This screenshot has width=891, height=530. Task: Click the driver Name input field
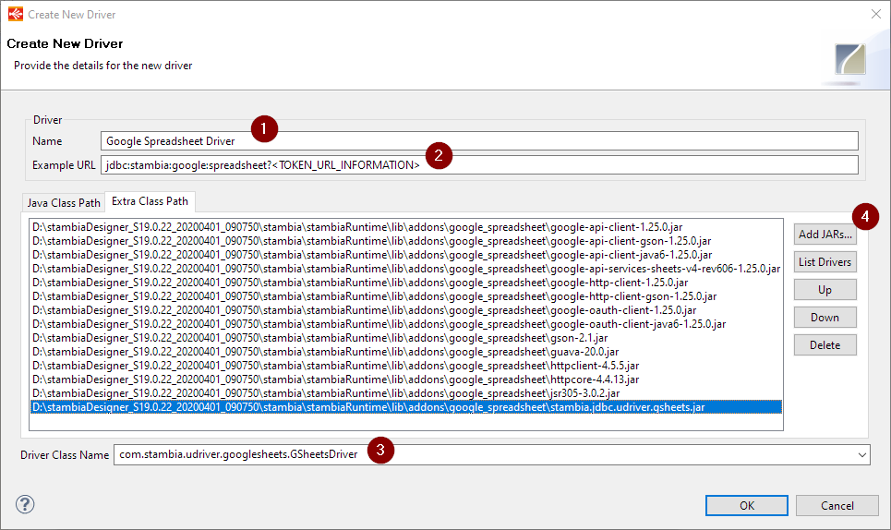pyautogui.click(x=479, y=141)
